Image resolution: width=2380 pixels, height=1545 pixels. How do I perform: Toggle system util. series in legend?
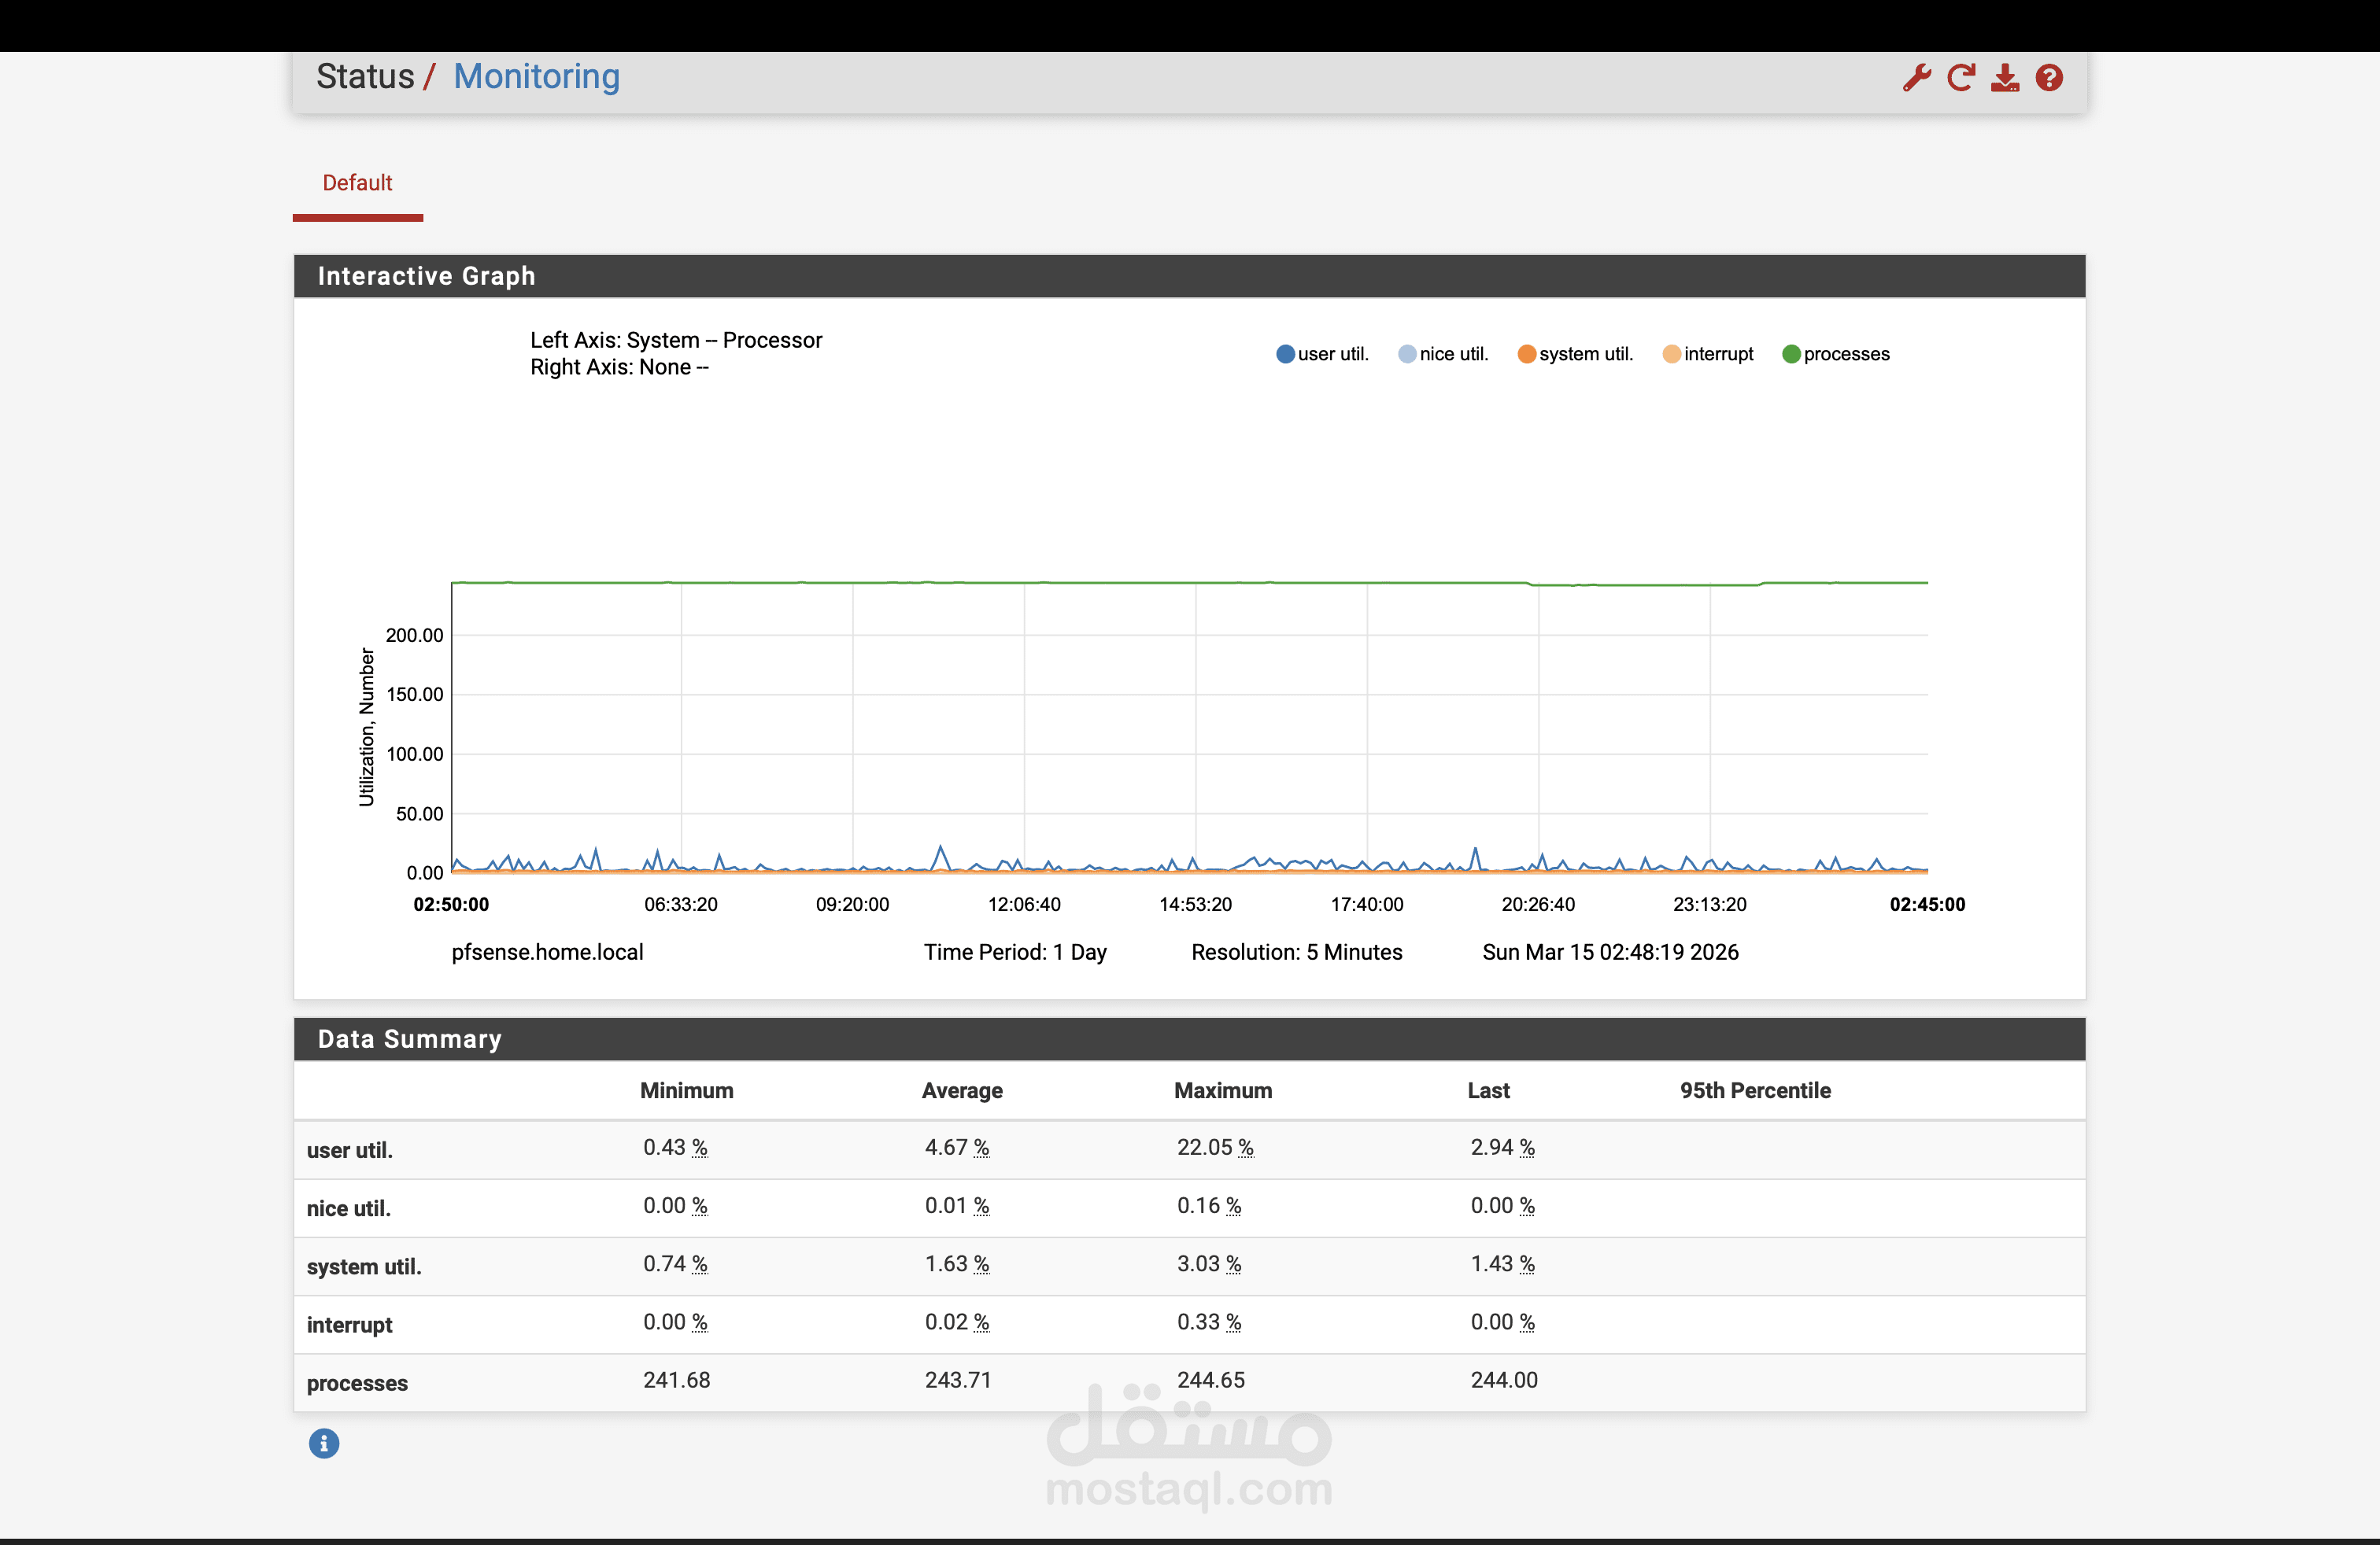[x=1575, y=354]
